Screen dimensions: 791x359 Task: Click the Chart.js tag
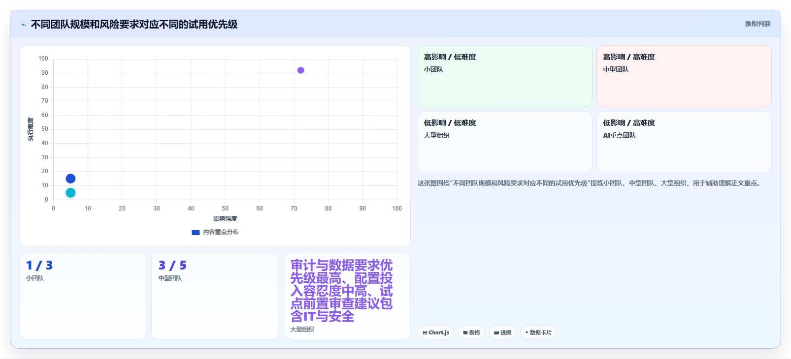(436, 332)
